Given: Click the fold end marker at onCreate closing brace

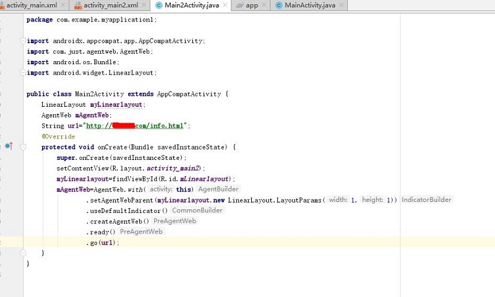Looking at the screenshot, I should click(x=23, y=253).
